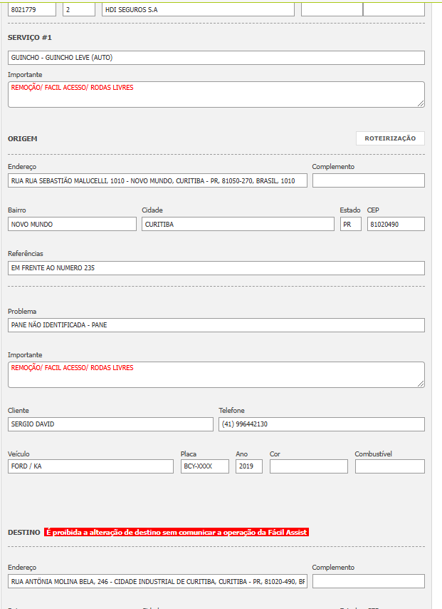Select the Referências field
The width and height of the screenshot is (442, 609).
[x=216, y=268]
